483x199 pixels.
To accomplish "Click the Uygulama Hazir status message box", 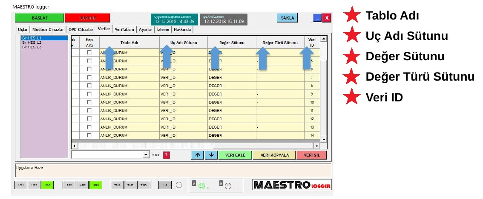I will [x=173, y=171].
